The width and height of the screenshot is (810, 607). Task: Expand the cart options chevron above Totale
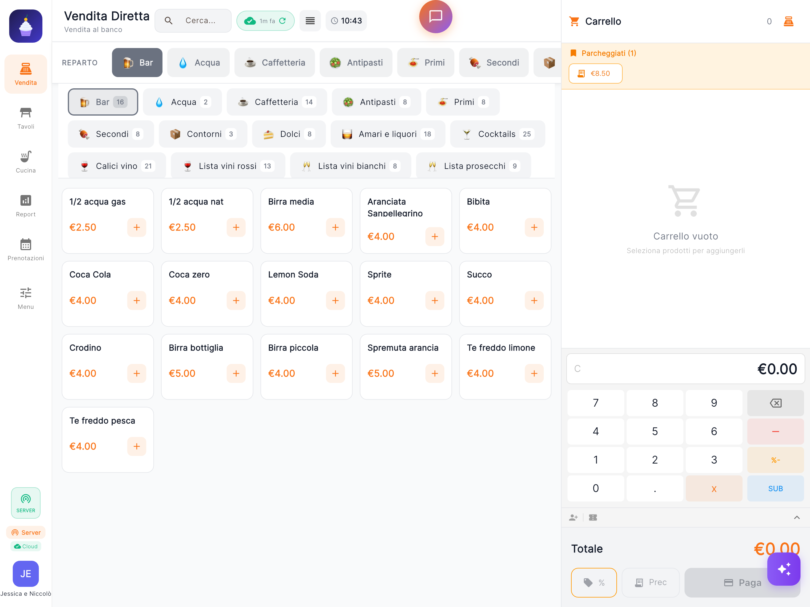point(796,517)
